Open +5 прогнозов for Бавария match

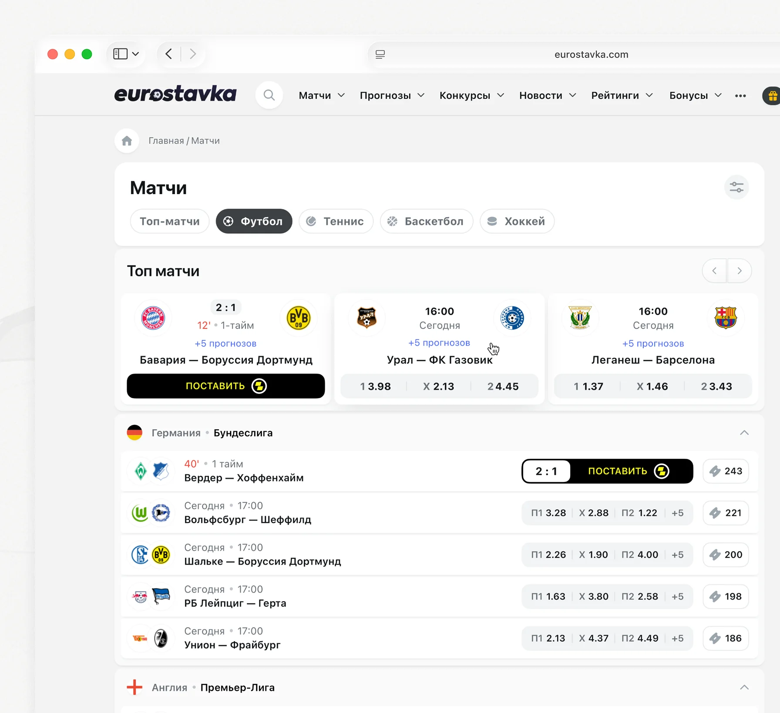tap(225, 343)
